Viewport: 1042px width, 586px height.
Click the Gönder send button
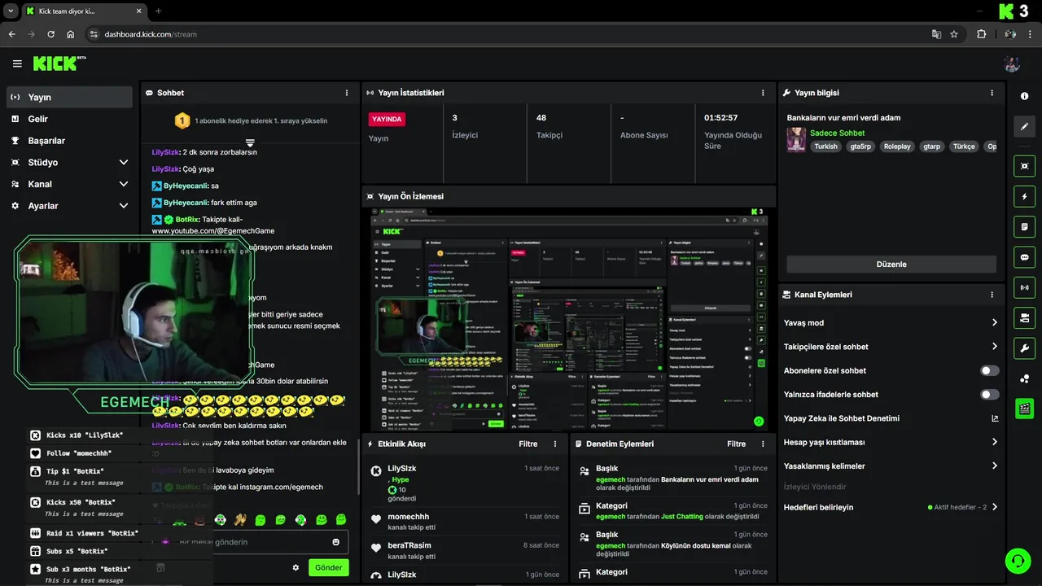(329, 567)
